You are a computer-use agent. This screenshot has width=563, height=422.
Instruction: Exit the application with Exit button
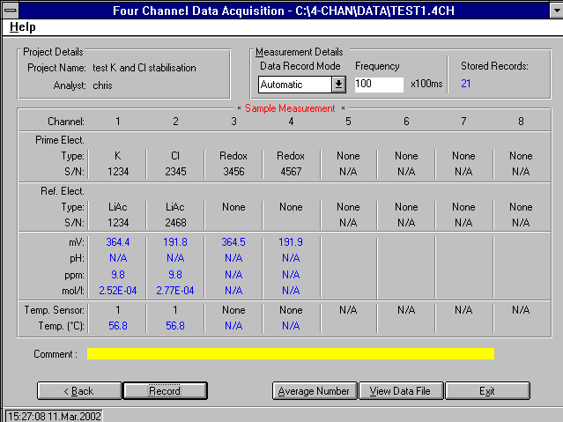click(x=487, y=391)
